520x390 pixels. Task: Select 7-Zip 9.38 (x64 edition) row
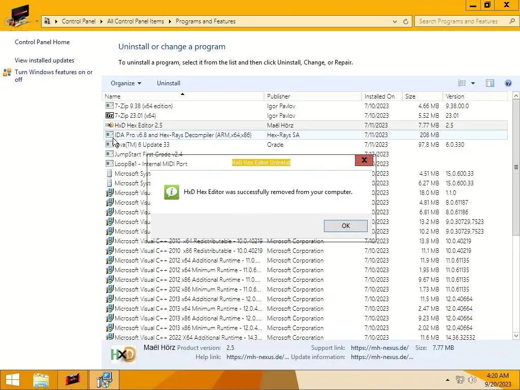(305, 106)
